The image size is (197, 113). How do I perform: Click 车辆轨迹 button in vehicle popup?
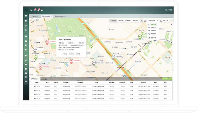pos(65,54)
